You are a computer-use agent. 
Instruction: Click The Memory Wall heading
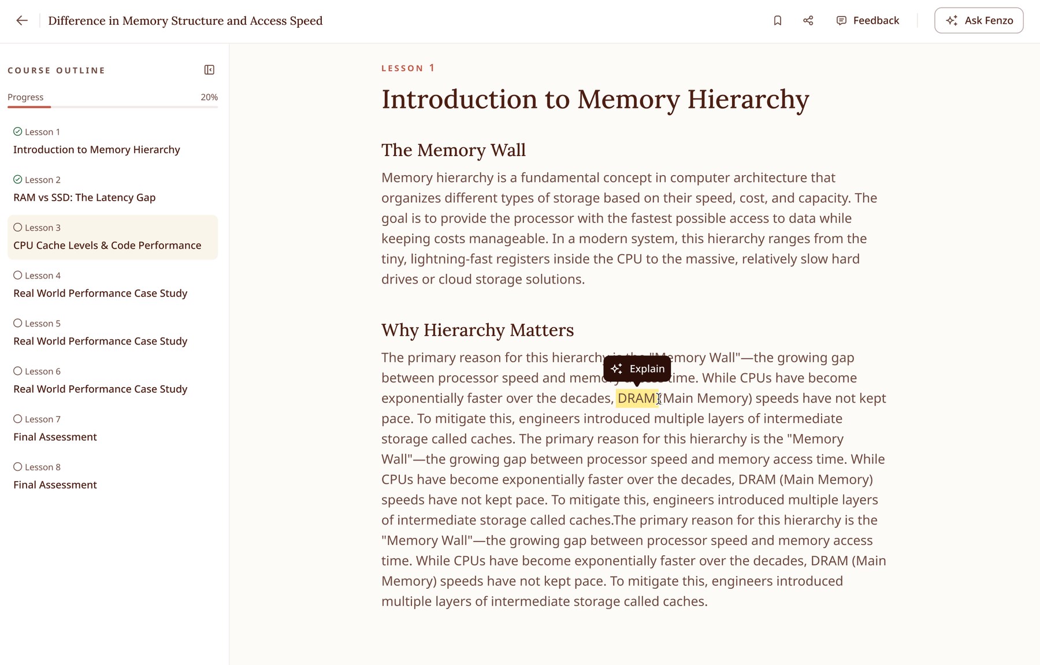454,150
